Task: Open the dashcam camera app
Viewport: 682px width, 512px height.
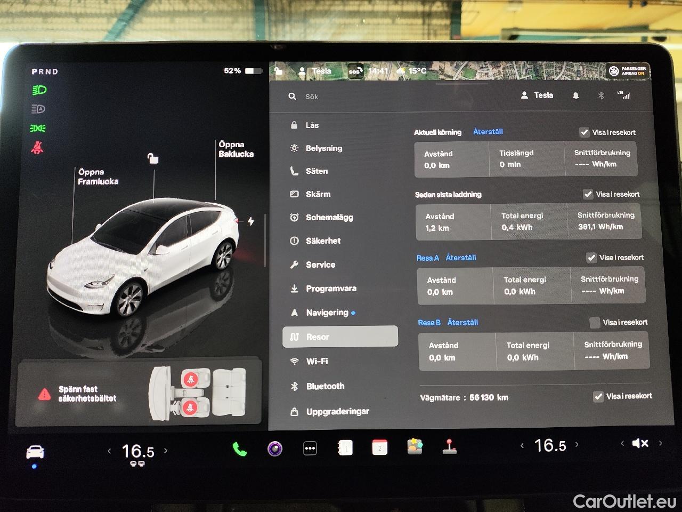Action: [275, 449]
